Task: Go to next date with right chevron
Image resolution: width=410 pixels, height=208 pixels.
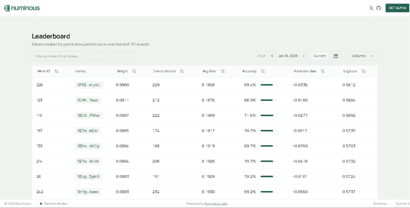Action: (304, 56)
